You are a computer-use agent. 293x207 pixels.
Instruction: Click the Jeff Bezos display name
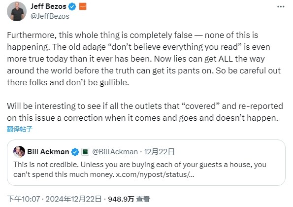coord(48,6)
